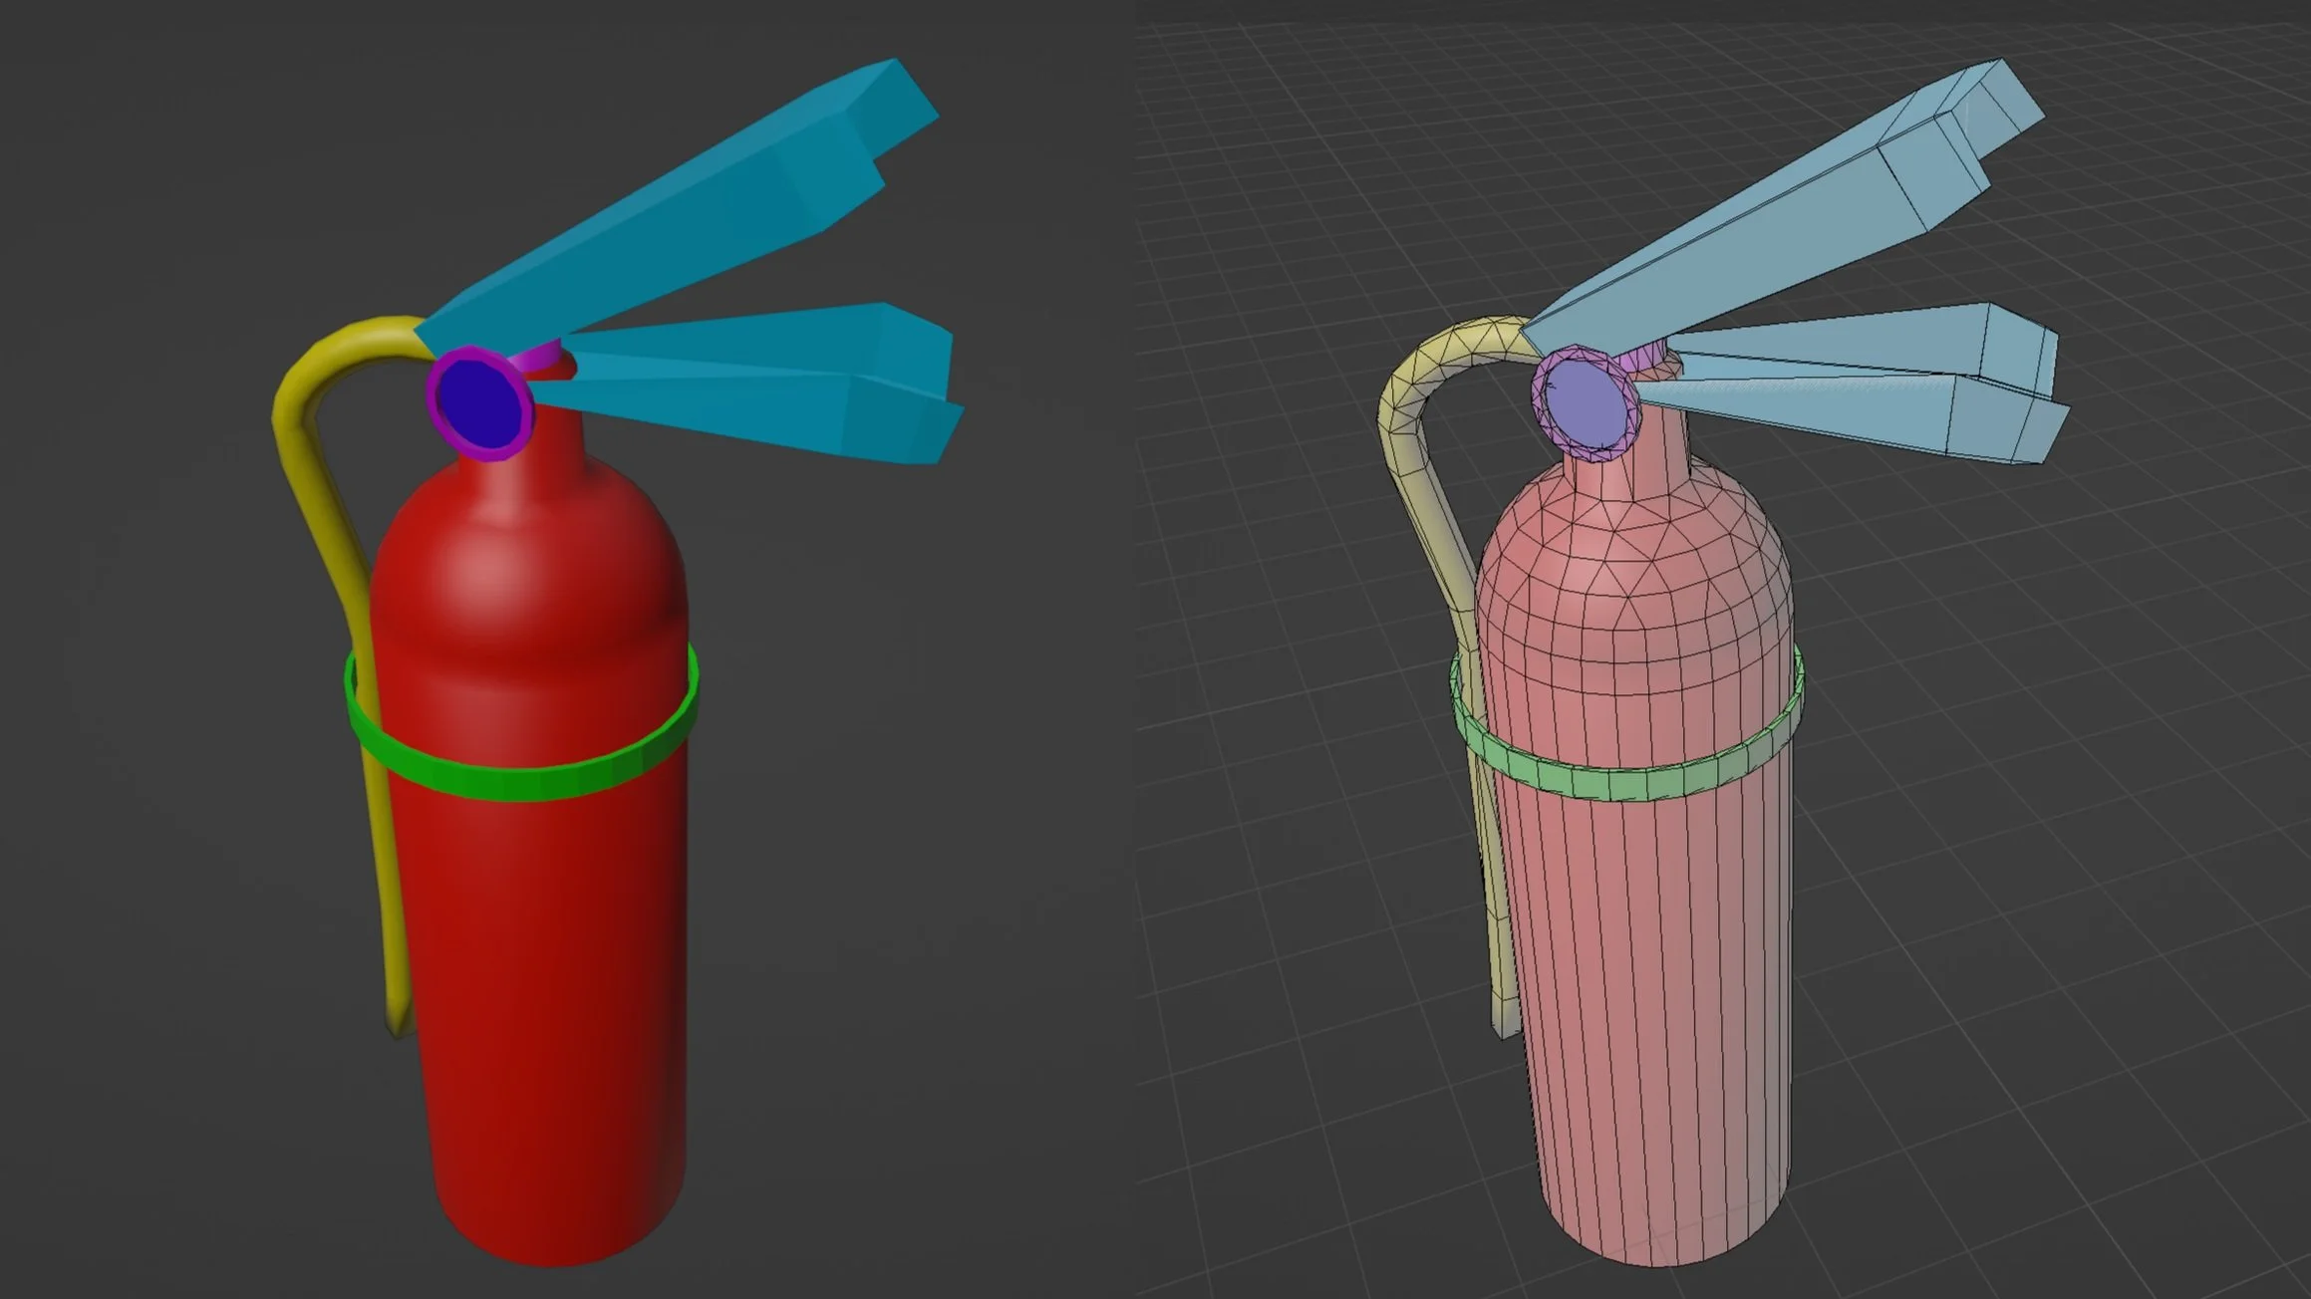Select the dark blue gauge disc, left model
The image size is (2311, 1299).
tap(480, 401)
